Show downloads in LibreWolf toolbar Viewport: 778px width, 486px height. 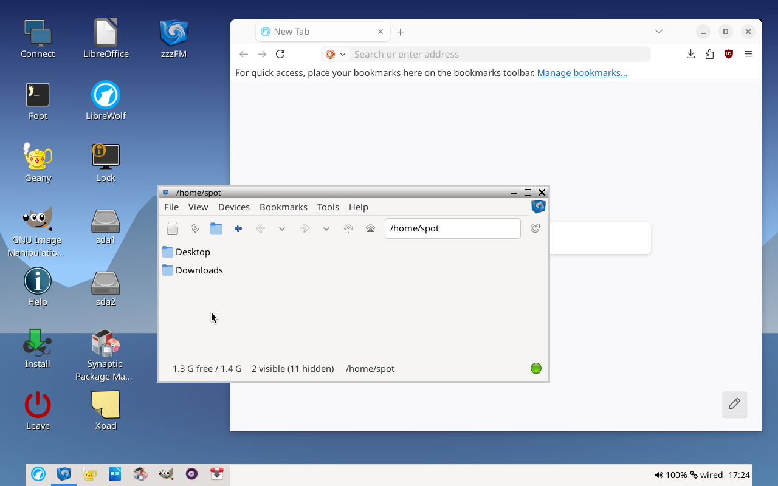click(x=690, y=54)
